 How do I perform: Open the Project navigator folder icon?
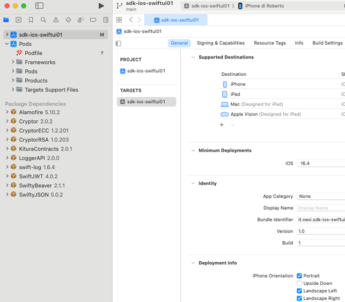pos(6,20)
